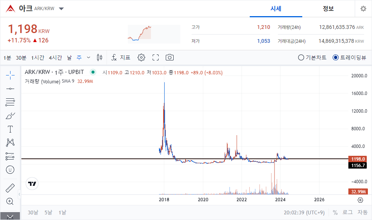
Task: Click the 고가 value 1,210
Action: pos(264,27)
